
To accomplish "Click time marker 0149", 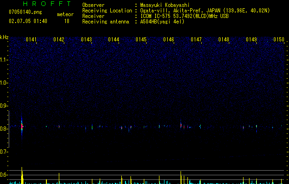I will pos(251,40).
